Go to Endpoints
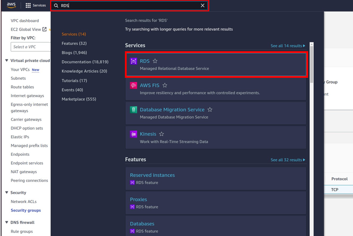353x236 pixels. (20, 154)
